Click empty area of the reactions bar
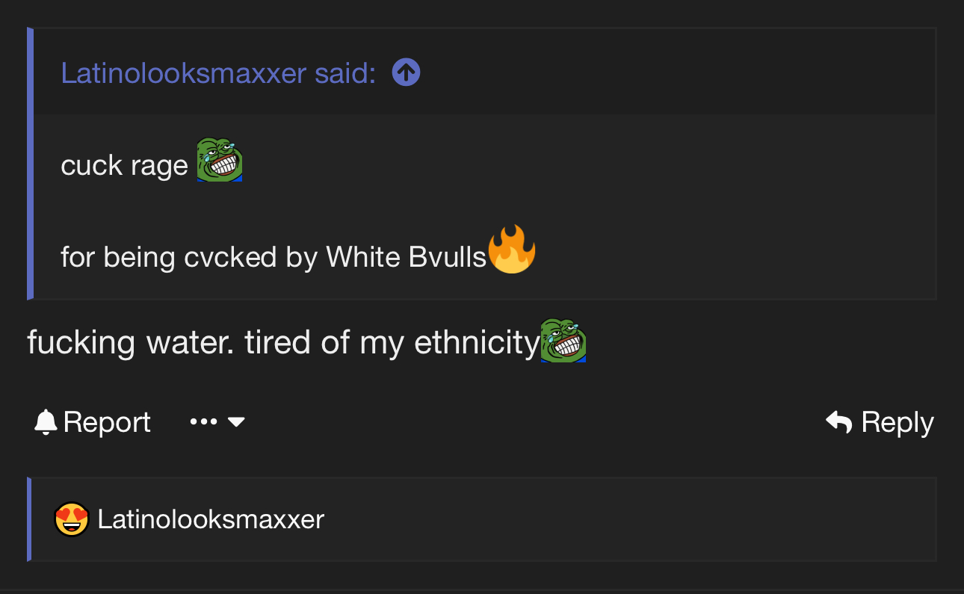 [628, 519]
